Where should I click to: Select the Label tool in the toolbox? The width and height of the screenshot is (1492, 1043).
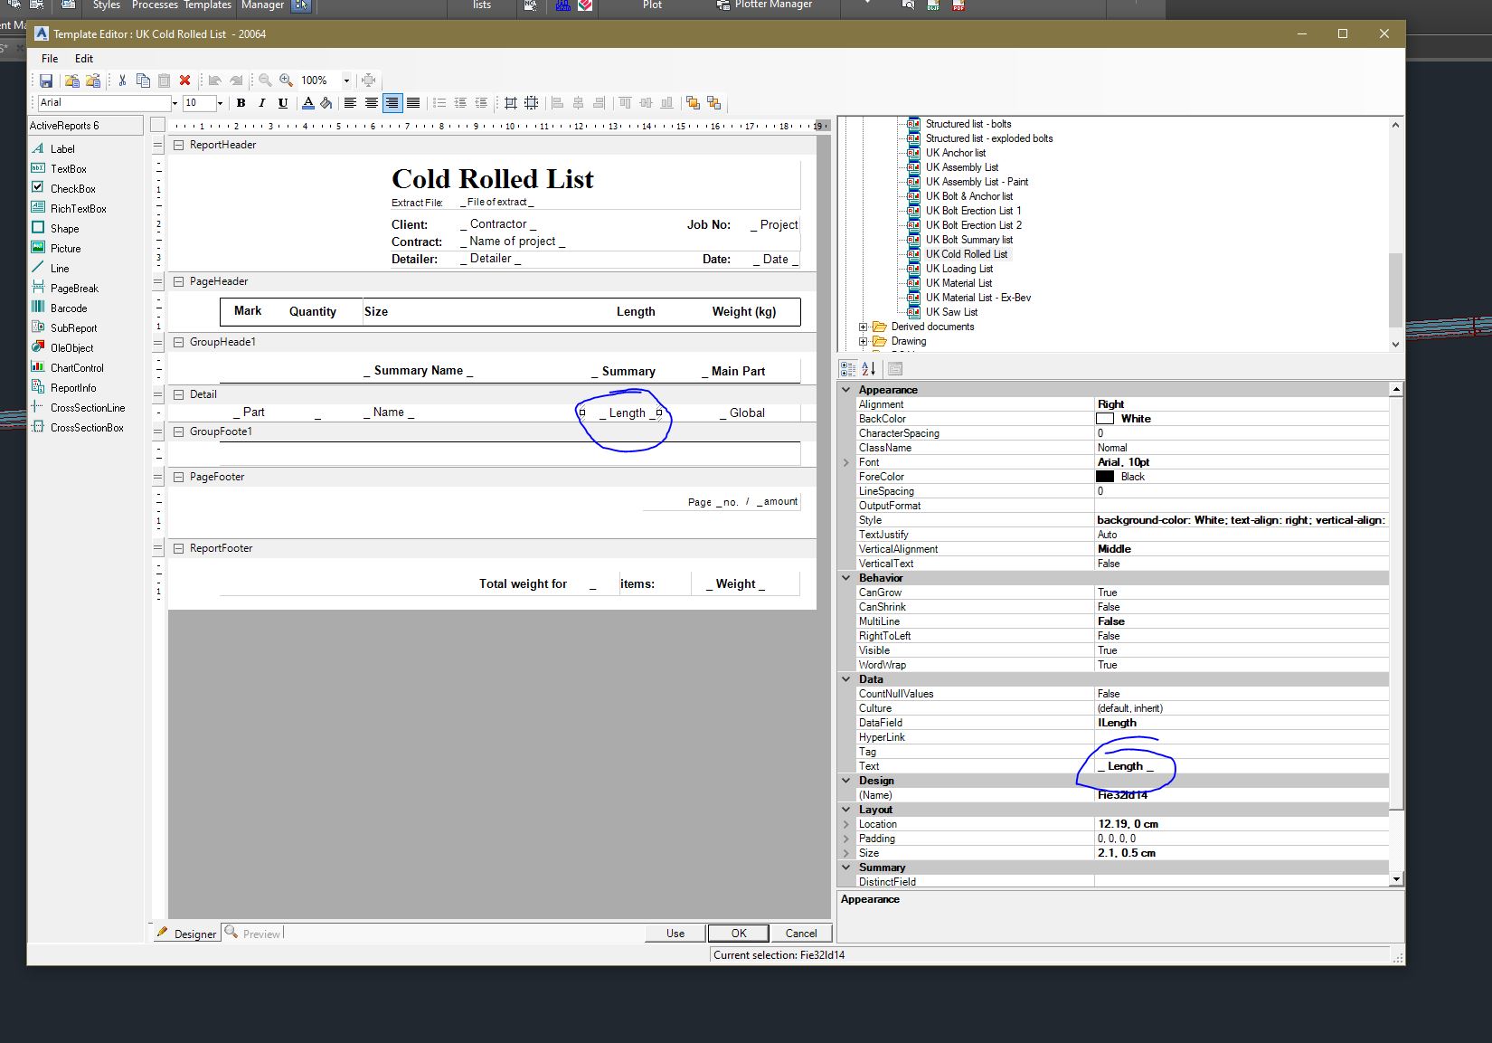click(x=62, y=149)
